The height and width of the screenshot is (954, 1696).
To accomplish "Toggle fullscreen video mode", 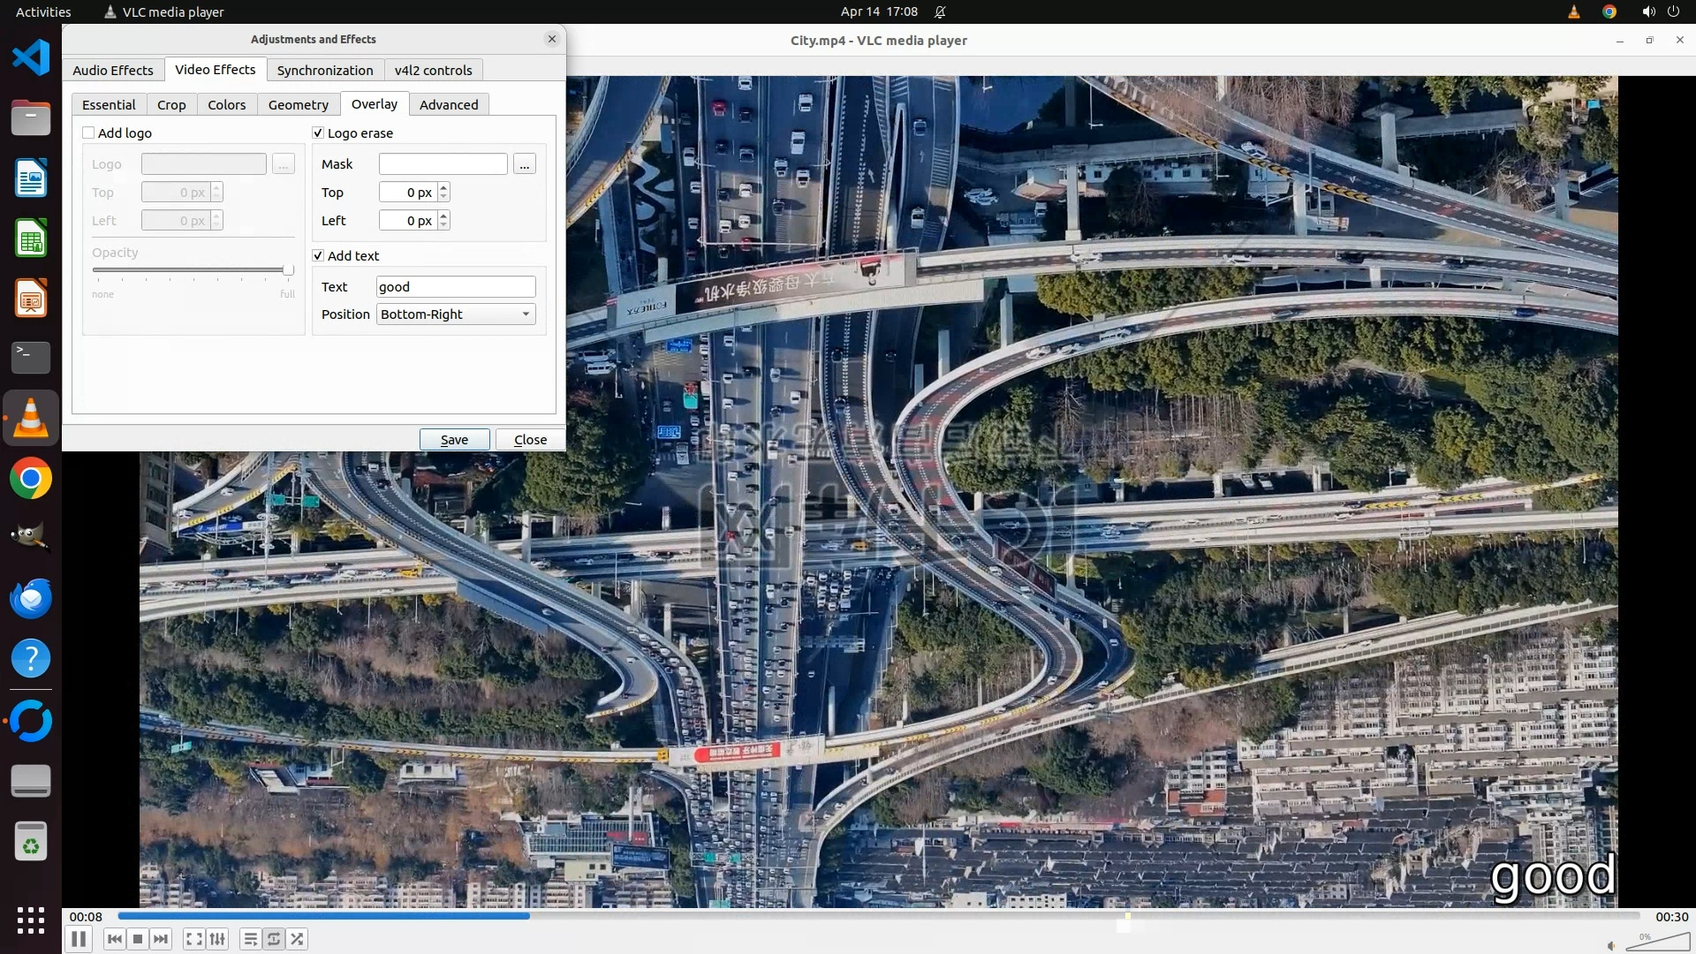I will (194, 939).
